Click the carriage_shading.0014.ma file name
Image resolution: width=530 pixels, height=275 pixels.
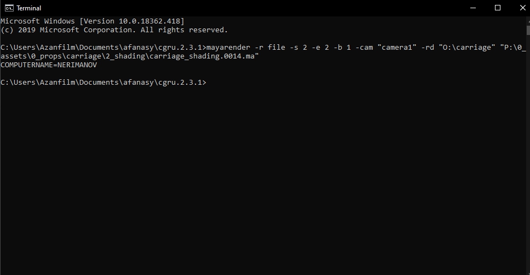point(202,56)
